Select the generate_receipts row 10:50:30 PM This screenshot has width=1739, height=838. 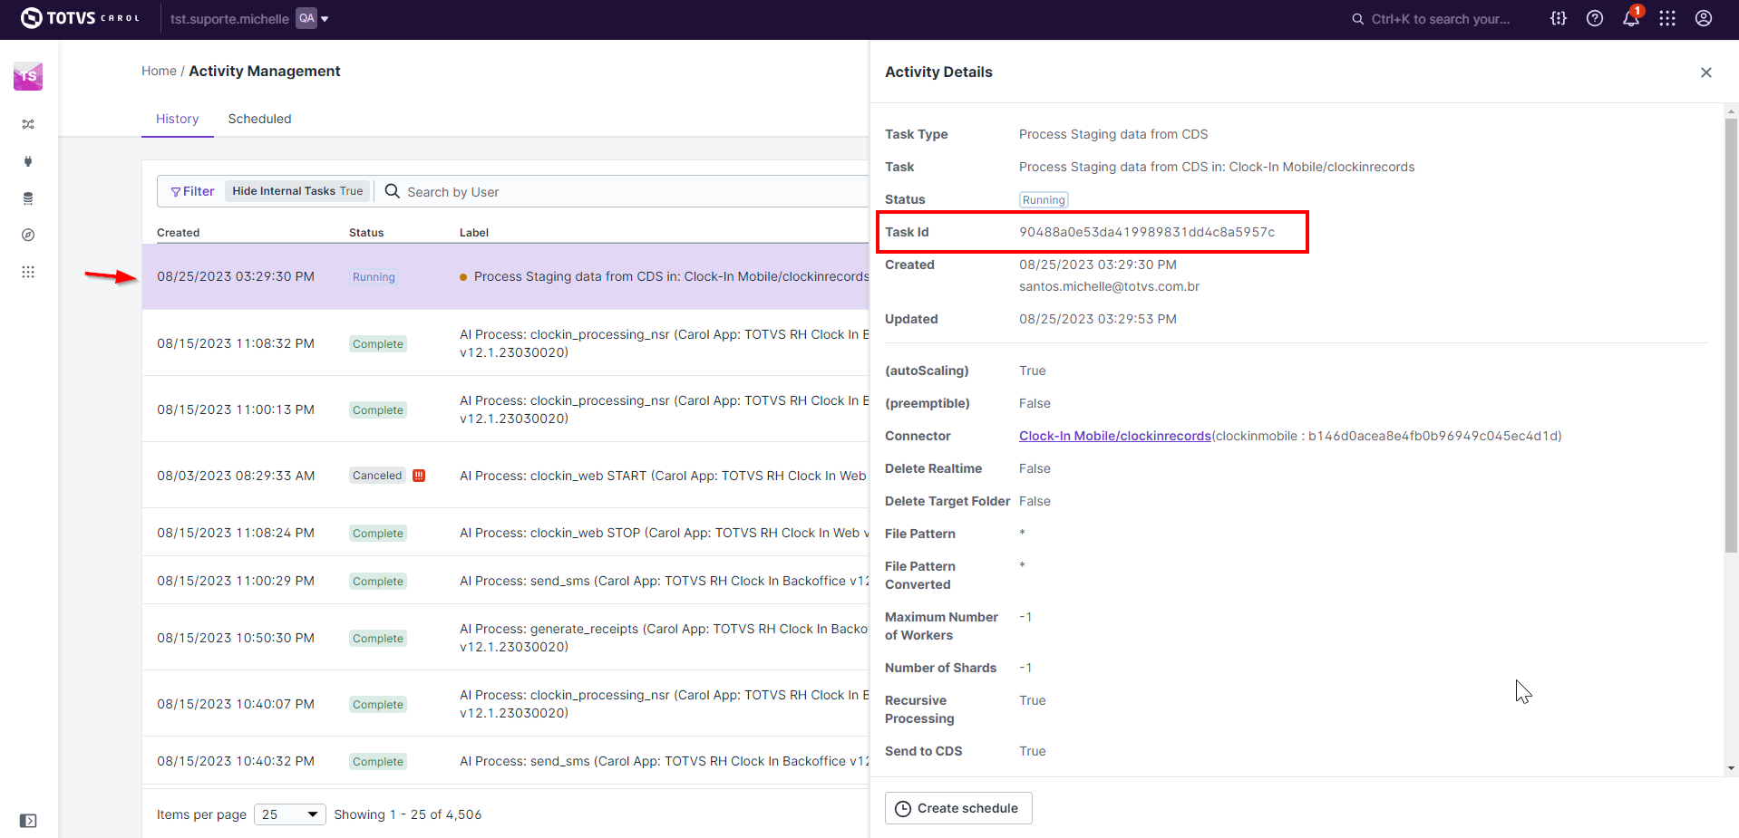point(505,638)
